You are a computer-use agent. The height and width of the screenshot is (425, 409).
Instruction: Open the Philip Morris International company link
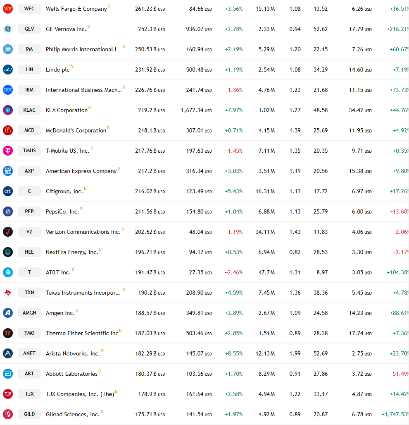tap(83, 49)
